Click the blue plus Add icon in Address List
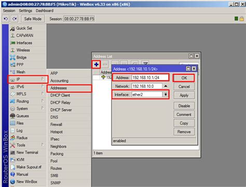 pyautogui.click(x=97, y=64)
